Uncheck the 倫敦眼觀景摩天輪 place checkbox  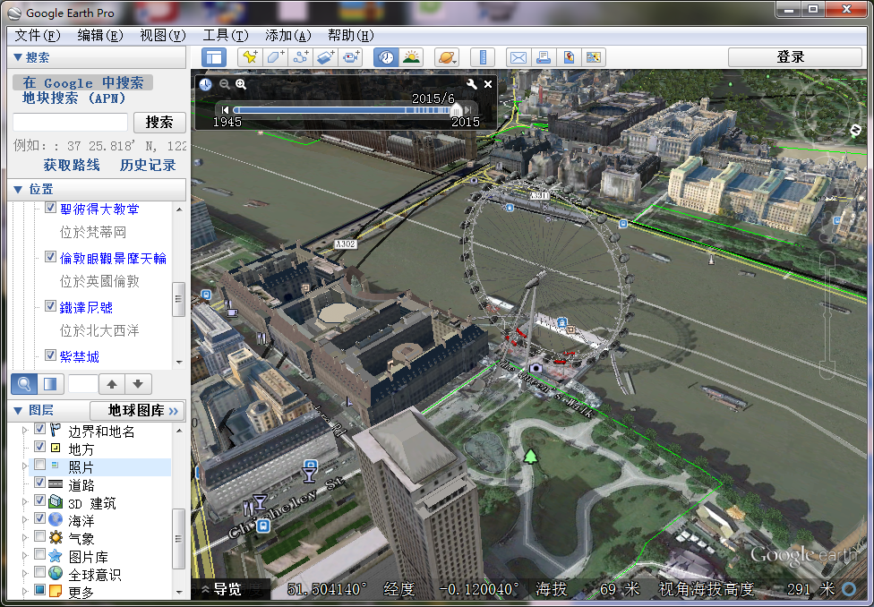pyautogui.click(x=50, y=256)
